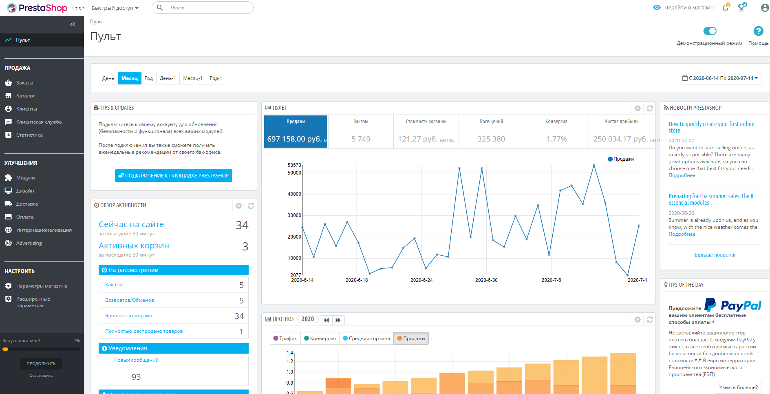Screen dimensions: 770x394
Task: Refresh the Прогноз panel
Action: [x=650, y=319]
